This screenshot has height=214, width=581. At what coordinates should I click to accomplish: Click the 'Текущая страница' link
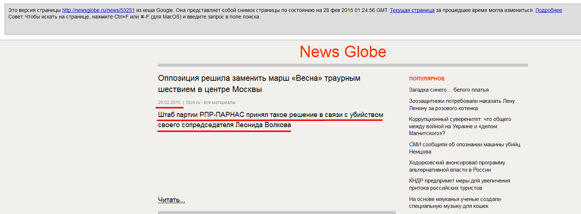tap(412, 10)
